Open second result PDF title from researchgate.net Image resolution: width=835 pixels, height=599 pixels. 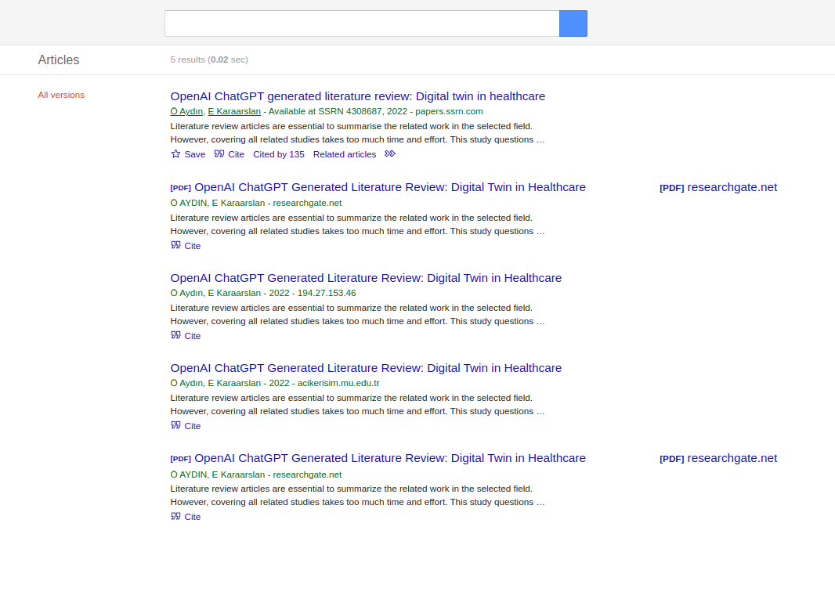(x=390, y=187)
